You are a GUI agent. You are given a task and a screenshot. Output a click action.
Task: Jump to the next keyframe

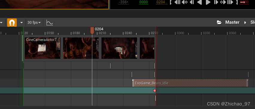click(223, 2)
